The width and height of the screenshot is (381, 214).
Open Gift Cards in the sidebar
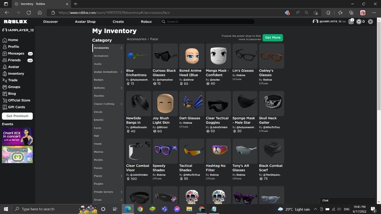click(x=16, y=107)
